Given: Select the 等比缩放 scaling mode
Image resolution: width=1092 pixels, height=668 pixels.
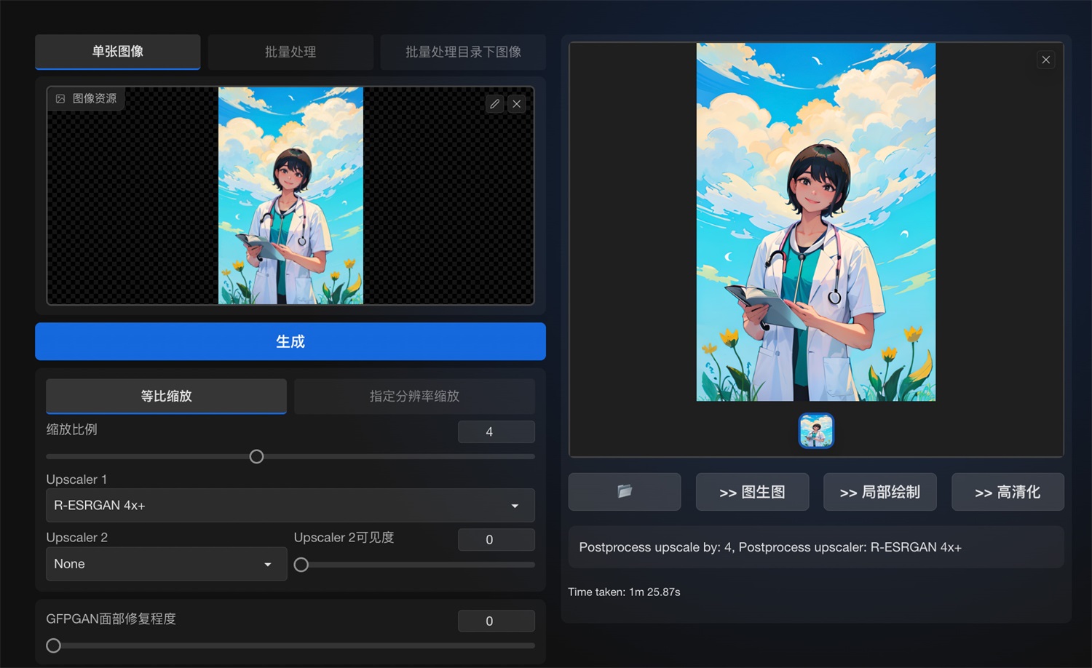Looking at the screenshot, I should [166, 396].
